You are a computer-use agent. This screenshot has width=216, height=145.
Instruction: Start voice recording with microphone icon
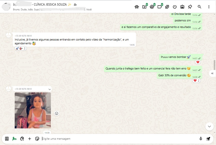(201, 139)
